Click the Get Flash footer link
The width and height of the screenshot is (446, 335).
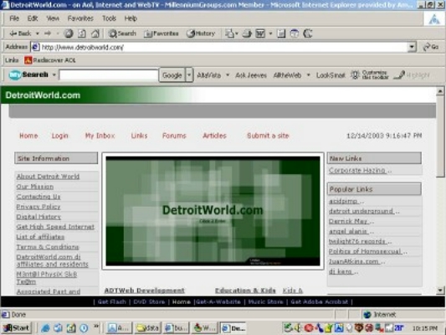(x=112, y=301)
